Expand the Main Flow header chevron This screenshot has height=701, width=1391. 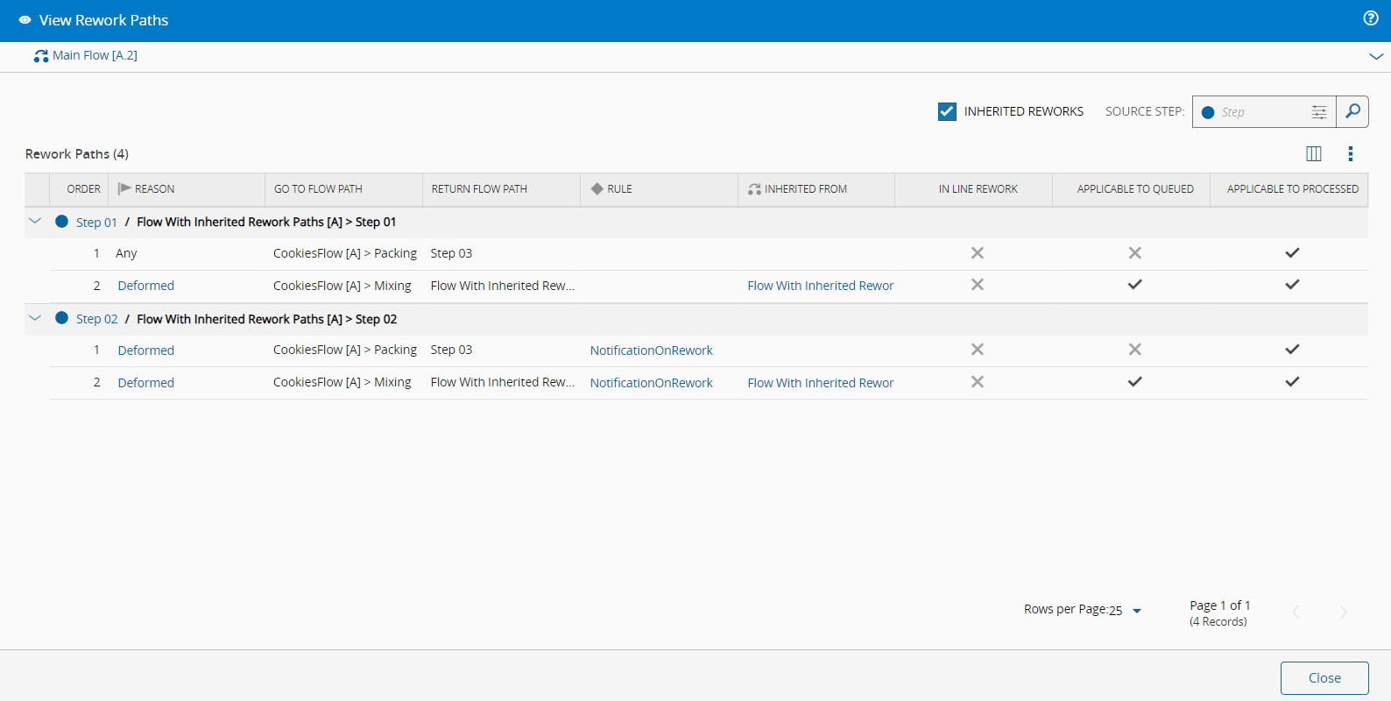(x=1375, y=56)
